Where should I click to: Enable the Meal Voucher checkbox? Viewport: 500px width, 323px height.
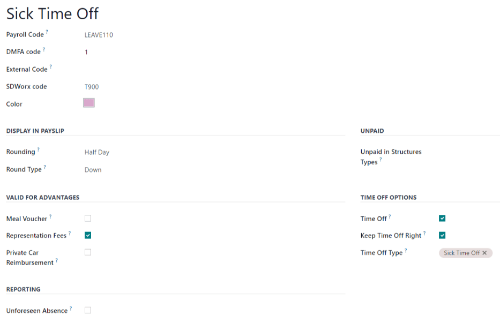(87, 218)
